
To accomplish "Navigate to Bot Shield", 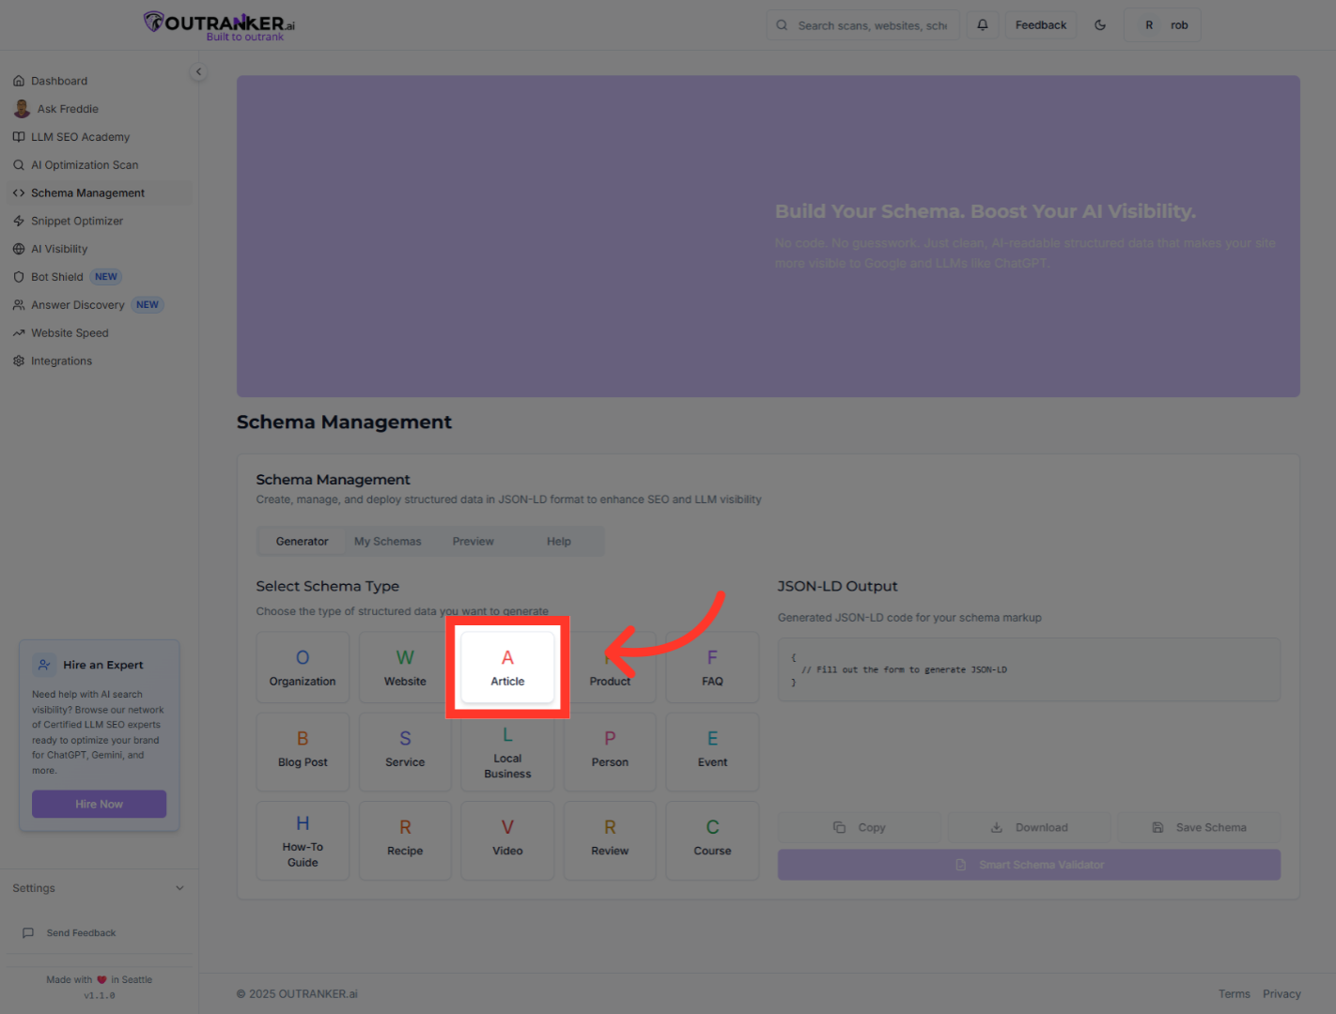I will tap(57, 277).
